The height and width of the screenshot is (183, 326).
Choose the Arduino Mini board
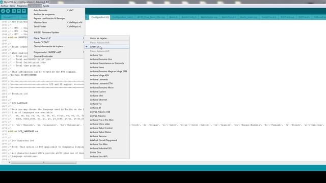click(107, 96)
